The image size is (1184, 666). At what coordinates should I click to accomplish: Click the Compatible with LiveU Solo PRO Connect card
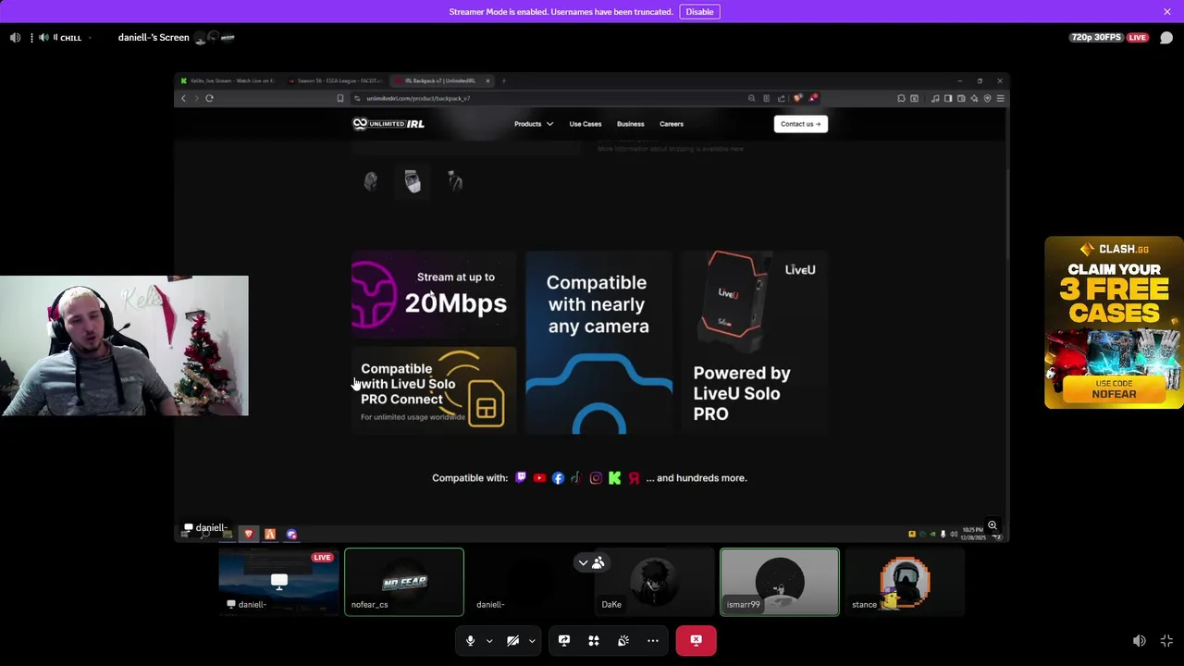point(434,390)
